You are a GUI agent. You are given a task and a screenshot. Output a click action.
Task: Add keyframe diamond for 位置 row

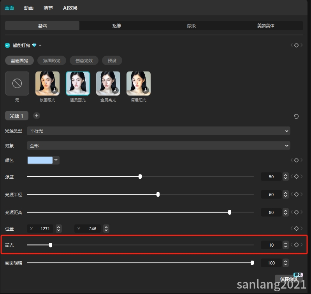click(x=296, y=229)
